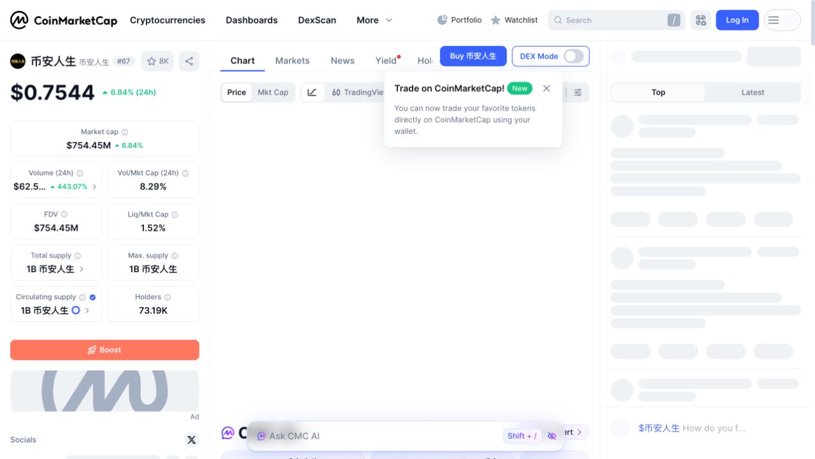Open the X social link icon
Screen dimensions: 815x459
click(x=191, y=440)
